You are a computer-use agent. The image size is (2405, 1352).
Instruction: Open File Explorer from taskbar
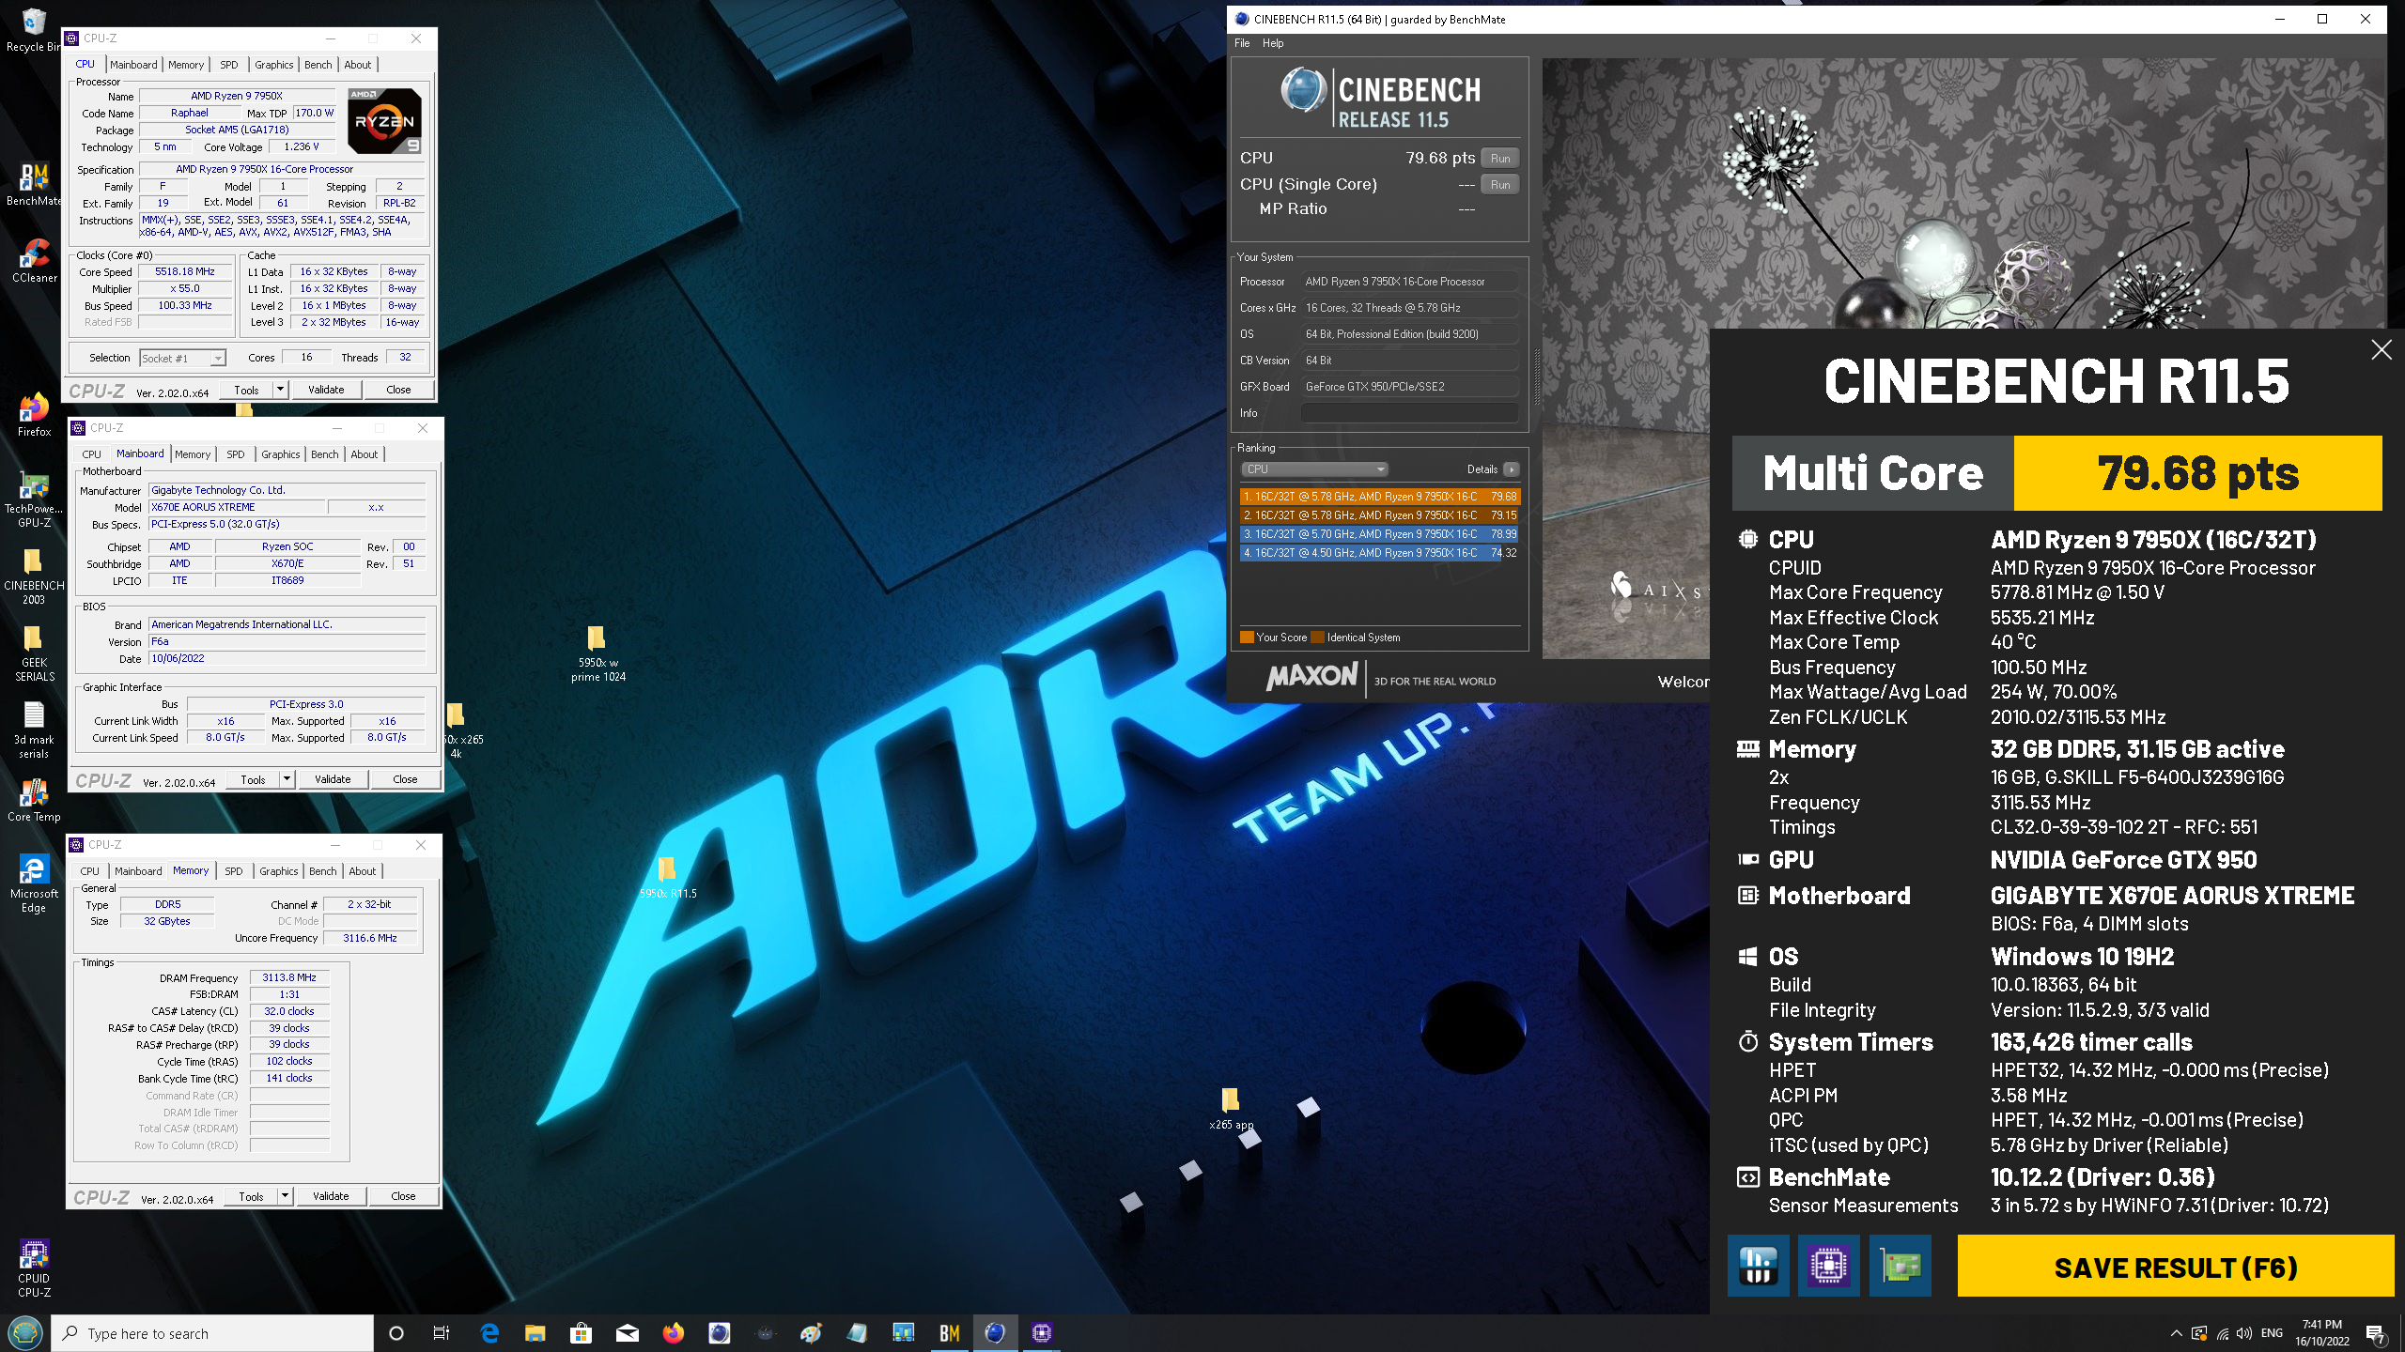click(x=535, y=1333)
